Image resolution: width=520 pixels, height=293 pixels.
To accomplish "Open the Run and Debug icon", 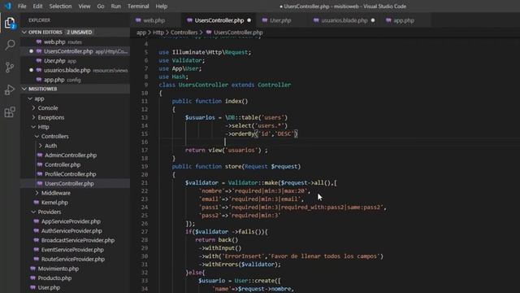I will 10,90.
